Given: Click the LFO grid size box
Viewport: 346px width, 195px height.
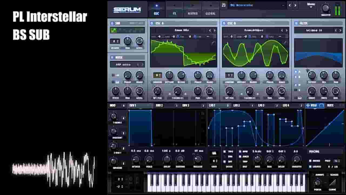Looking at the screenshot, I should (214, 161).
